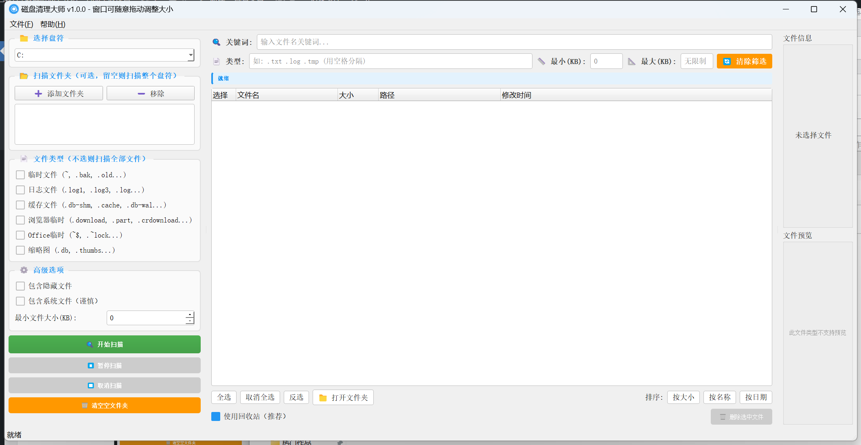This screenshot has height=445, width=861.
Task: Increase 最小文件大小 with the up arrow
Action: tap(190, 315)
